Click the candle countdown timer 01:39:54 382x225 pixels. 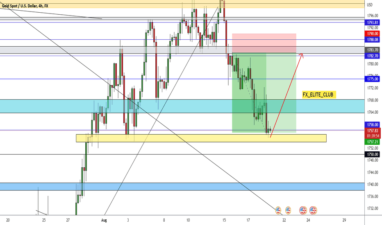point(373,136)
